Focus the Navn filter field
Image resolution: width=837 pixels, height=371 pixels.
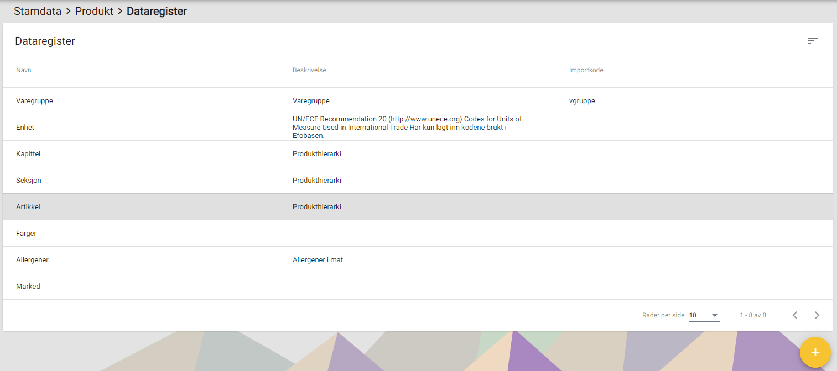pyautogui.click(x=65, y=71)
